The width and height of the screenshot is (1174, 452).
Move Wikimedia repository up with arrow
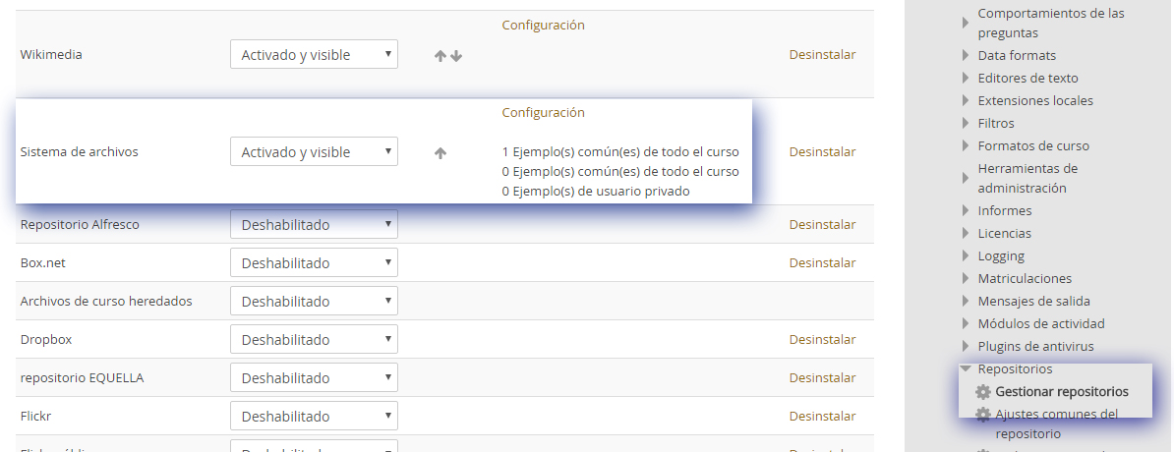pyautogui.click(x=440, y=56)
